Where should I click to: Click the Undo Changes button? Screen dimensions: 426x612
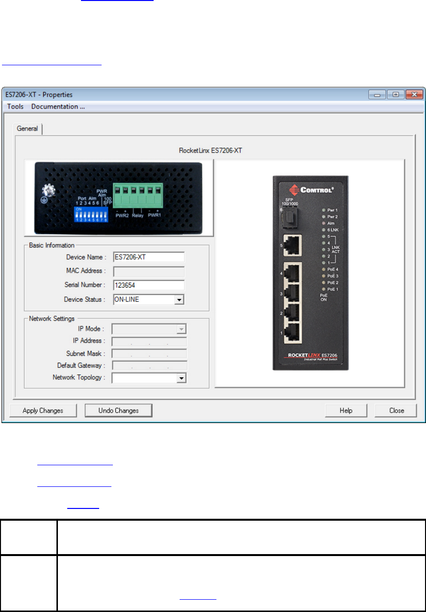tap(118, 410)
